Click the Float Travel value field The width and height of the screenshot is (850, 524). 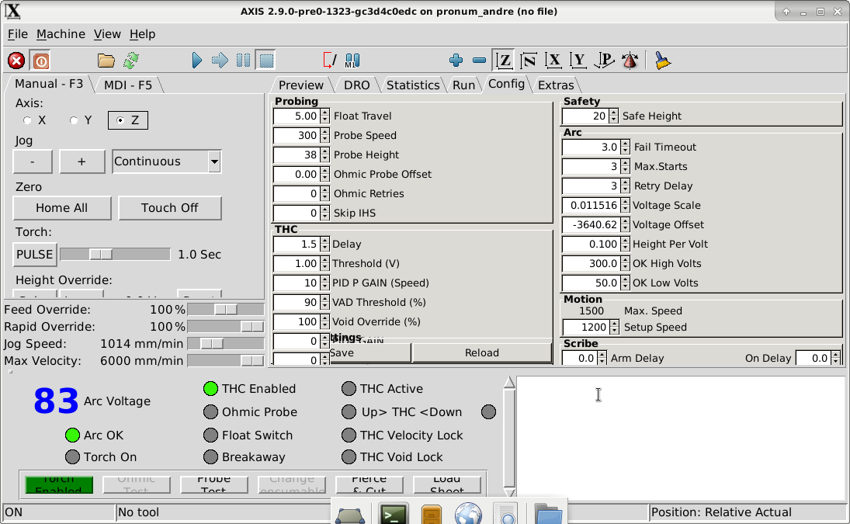(x=297, y=116)
